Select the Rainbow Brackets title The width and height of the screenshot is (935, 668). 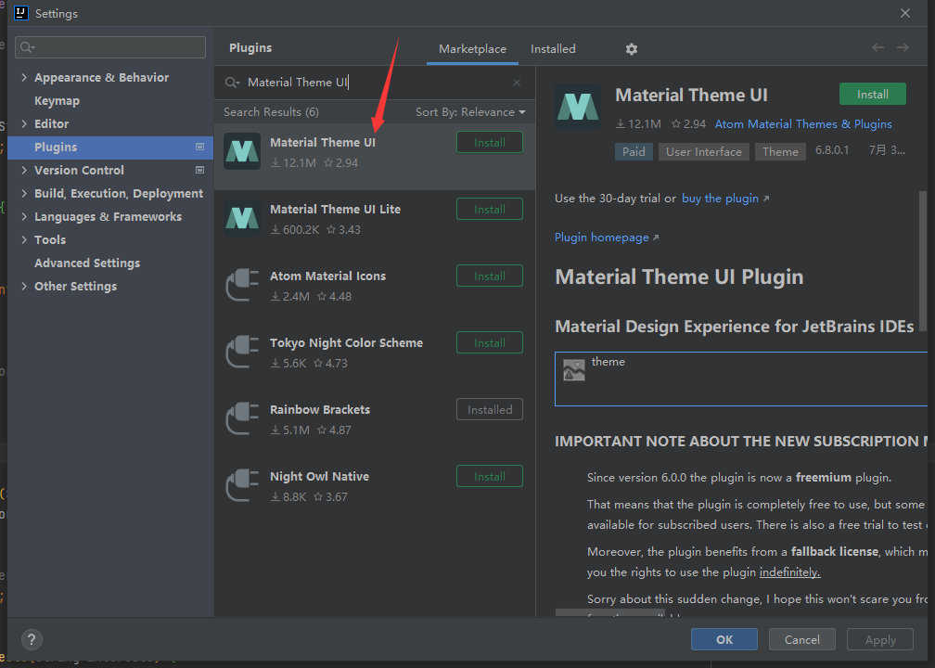[320, 410]
